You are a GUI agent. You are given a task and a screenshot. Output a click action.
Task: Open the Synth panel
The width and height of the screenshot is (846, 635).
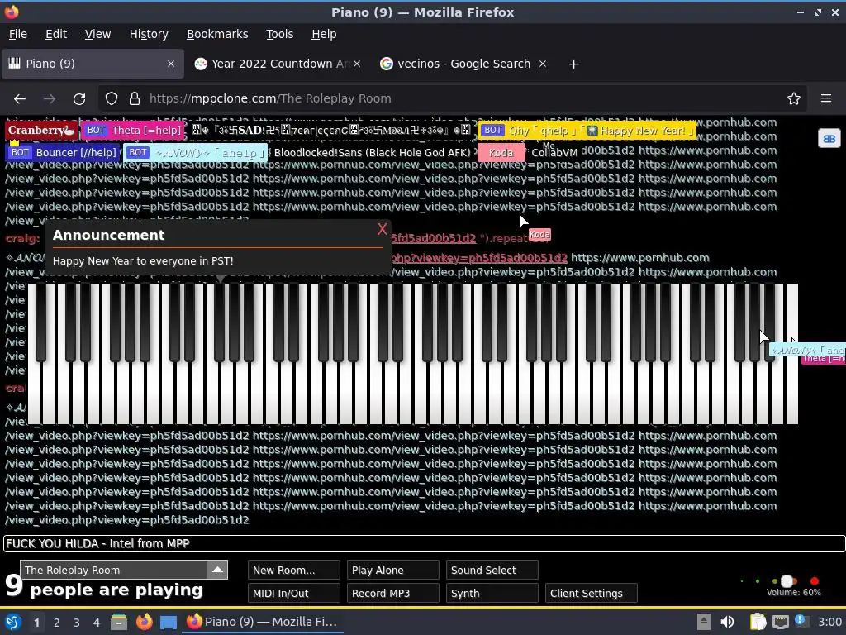(x=492, y=593)
